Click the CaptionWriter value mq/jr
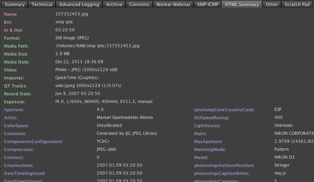The width and height of the screenshot is (314, 182). [280, 173]
